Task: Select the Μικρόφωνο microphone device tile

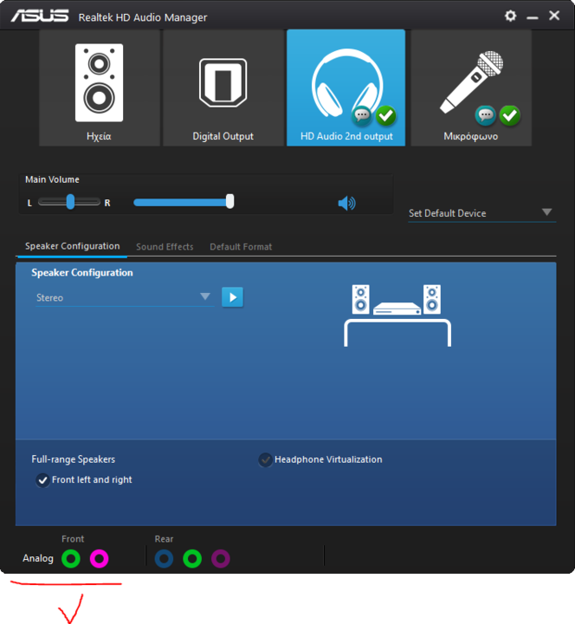Action: pos(471,88)
